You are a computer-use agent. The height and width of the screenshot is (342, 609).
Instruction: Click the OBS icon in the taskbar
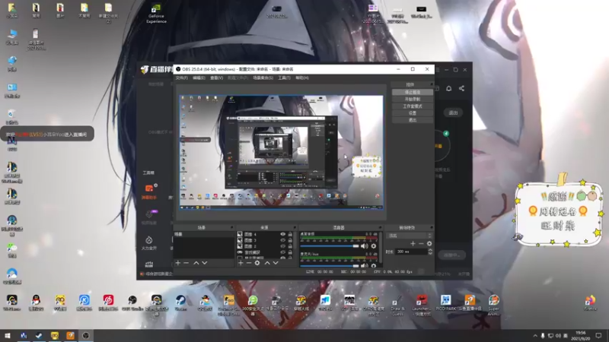click(86, 335)
